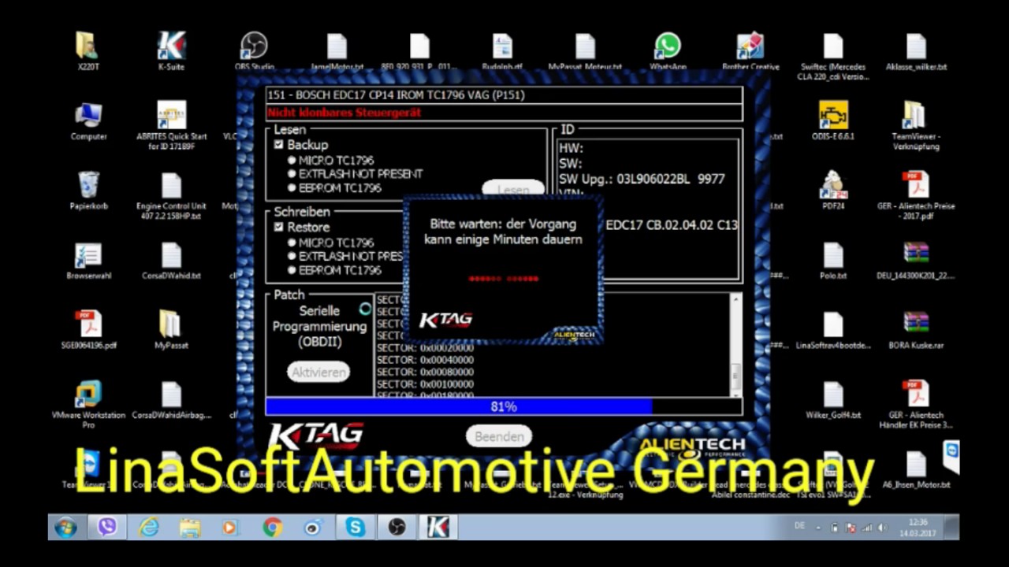Click the Lesen button behind the dialog
The height and width of the screenshot is (567, 1009).
click(x=513, y=190)
